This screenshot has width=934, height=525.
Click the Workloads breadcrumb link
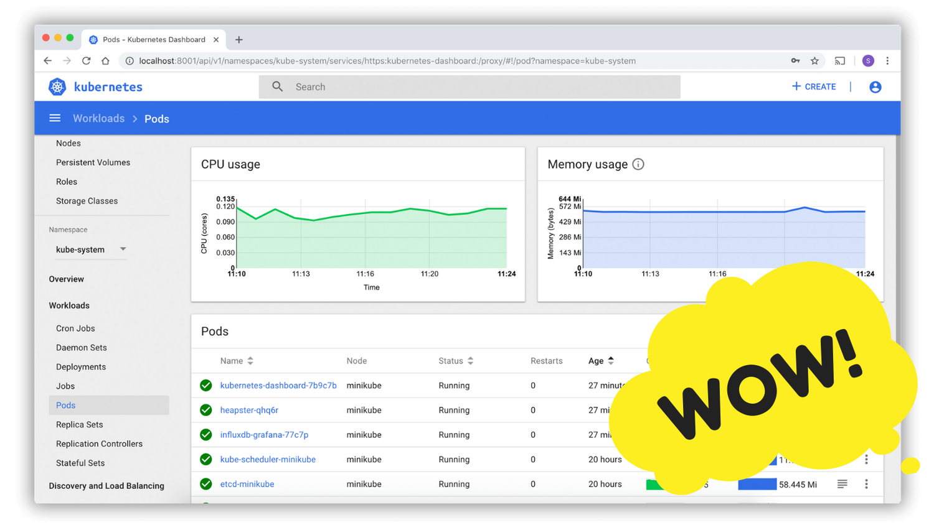(98, 118)
